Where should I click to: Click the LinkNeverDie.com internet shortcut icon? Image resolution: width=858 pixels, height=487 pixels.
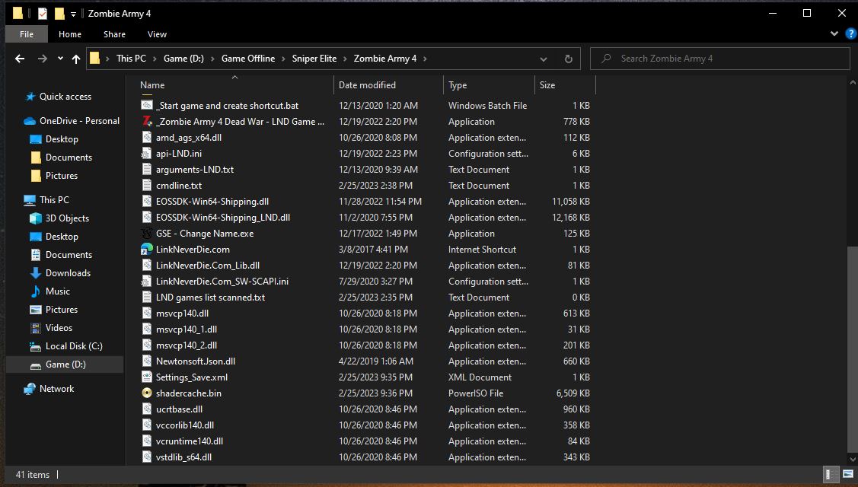click(x=148, y=250)
